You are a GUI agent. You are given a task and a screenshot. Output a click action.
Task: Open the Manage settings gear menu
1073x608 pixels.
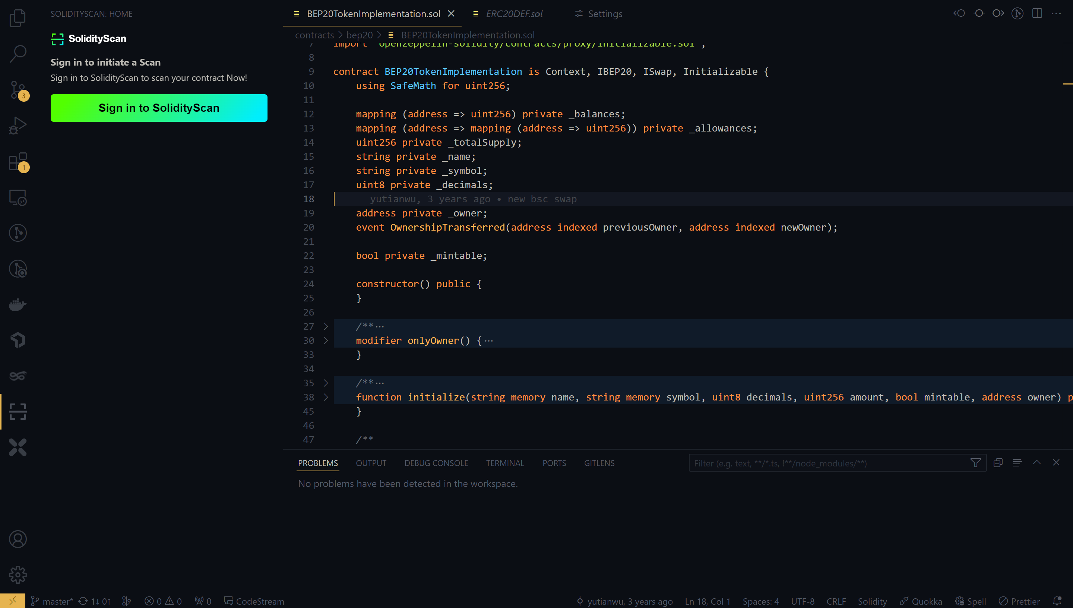(18, 574)
